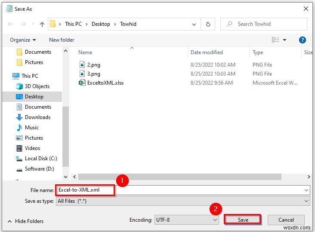Viewport: 315px width, 232px height.
Task: Click horizontal scrollbar right arrow
Action: (x=309, y=177)
